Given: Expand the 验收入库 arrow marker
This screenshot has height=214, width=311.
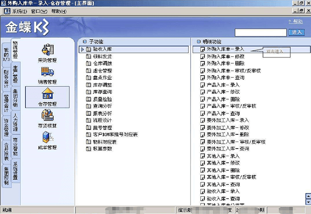Looking at the screenshot, I should 83,49.
